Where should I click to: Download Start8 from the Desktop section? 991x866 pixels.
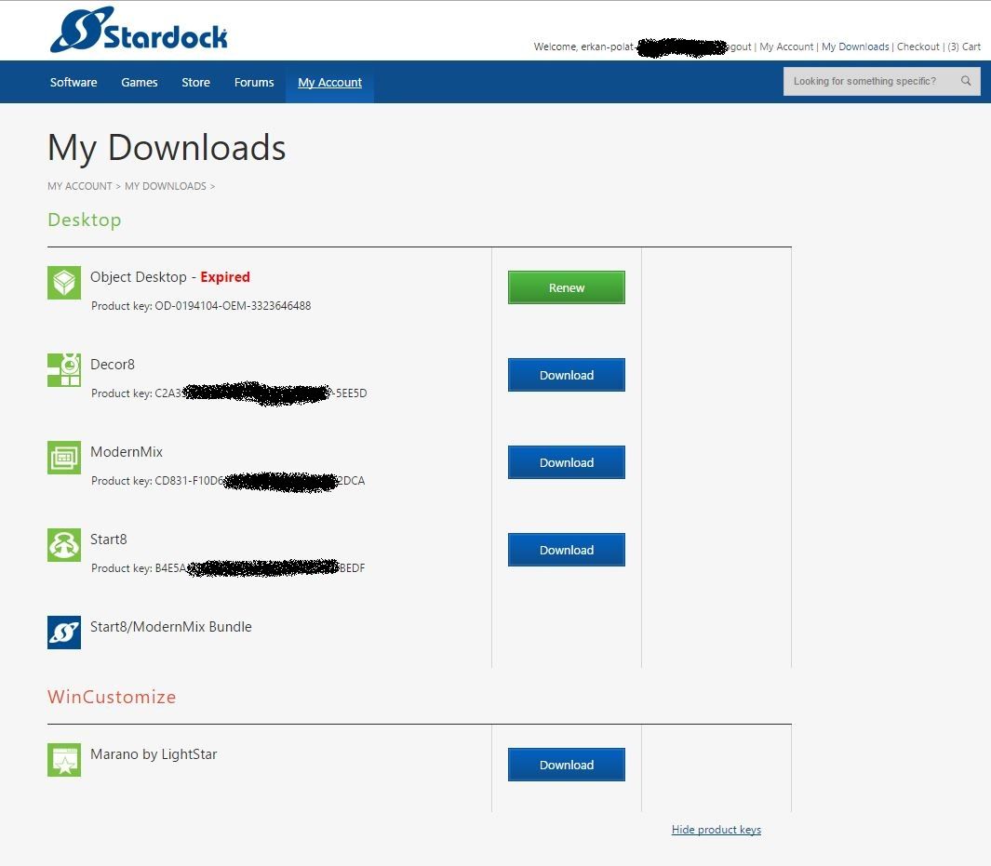(x=566, y=550)
